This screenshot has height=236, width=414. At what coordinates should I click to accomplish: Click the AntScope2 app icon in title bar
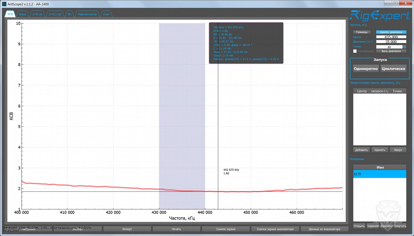(4, 4)
